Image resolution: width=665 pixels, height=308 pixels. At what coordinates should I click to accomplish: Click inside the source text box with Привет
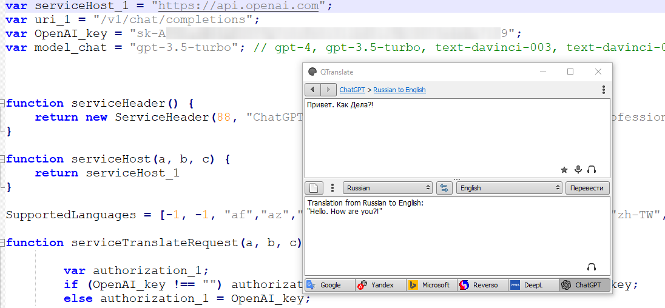457,138
